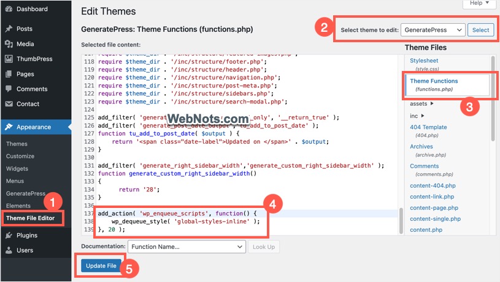This screenshot has height=282, width=500.
Task: Open the GeneratePress submenu item
Action: pos(26,193)
